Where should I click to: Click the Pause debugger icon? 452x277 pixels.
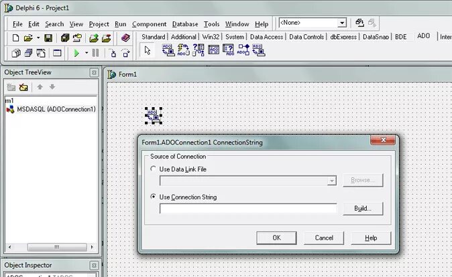(95, 53)
